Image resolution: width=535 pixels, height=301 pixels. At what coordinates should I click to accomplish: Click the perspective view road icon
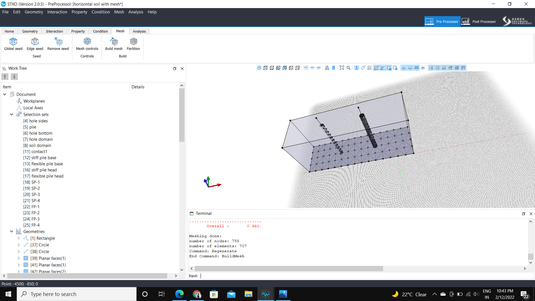pyautogui.click(x=327, y=68)
